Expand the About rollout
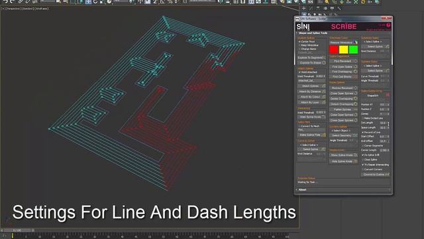The height and width of the screenshot is (239, 424). [x=302, y=190]
